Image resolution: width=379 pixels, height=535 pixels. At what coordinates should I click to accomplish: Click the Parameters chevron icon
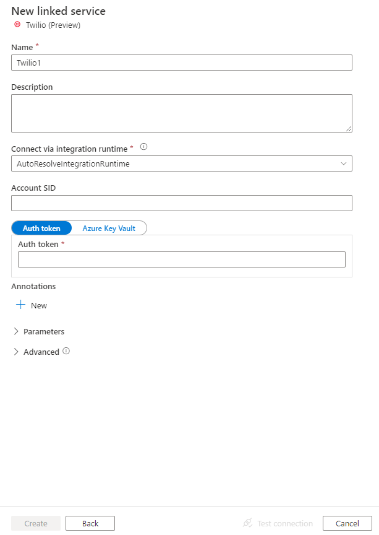pyautogui.click(x=15, y=331)
